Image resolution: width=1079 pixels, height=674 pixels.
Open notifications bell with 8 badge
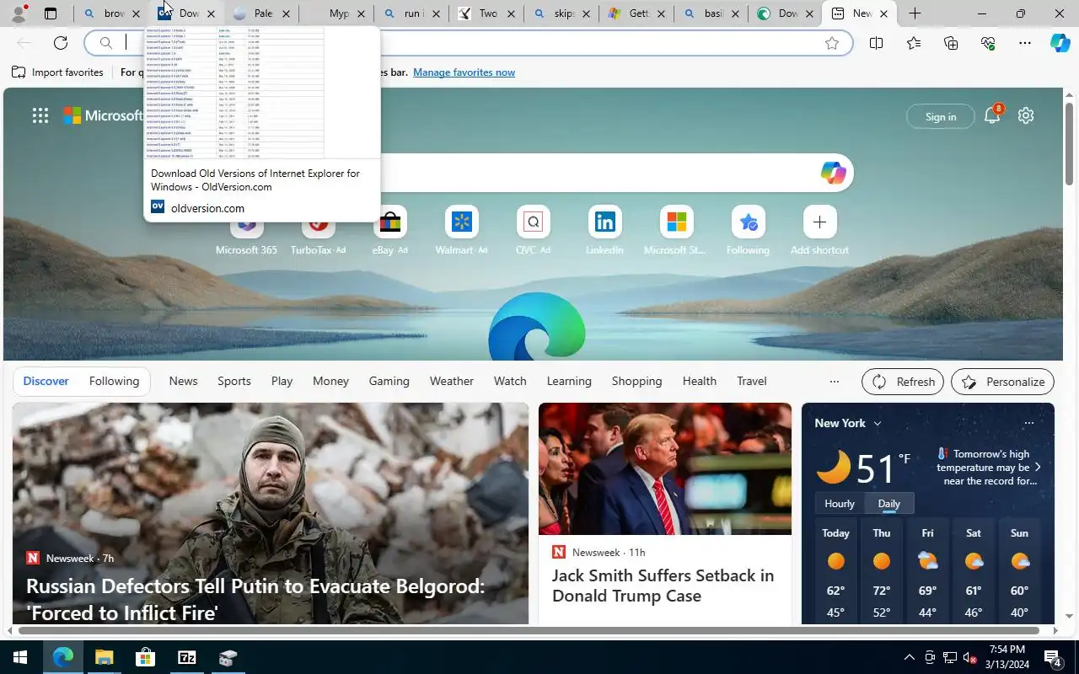[x=992, y=115]
